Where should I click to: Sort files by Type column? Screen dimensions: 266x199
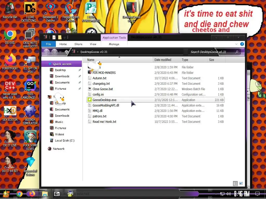click(194, 60)
